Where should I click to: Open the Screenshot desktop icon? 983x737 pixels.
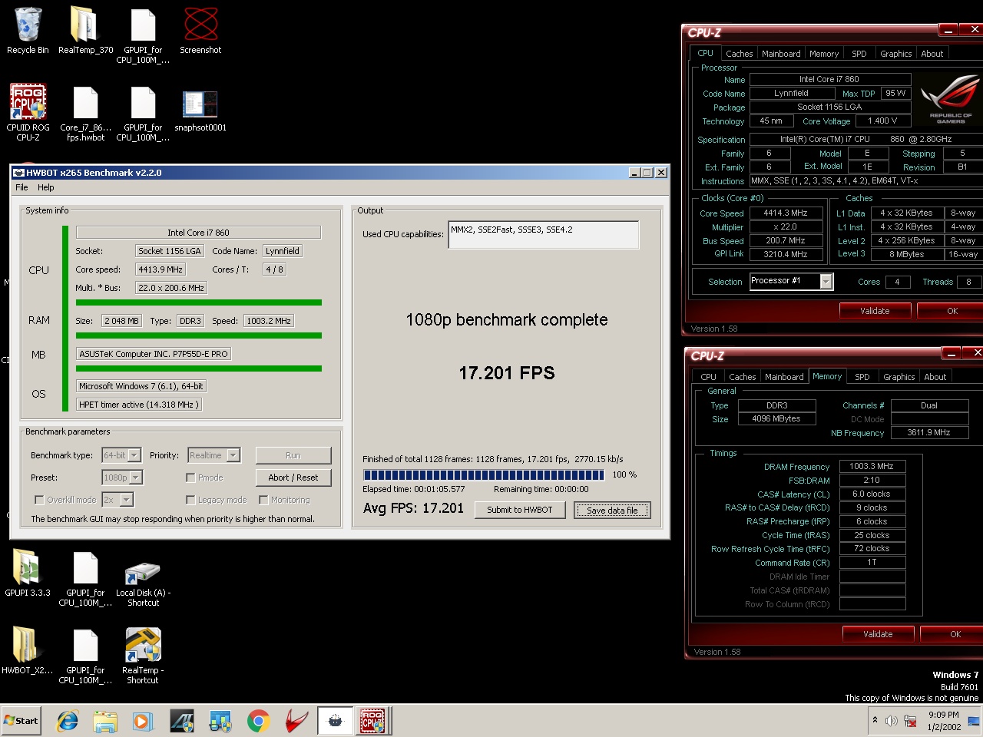(200, 31)
